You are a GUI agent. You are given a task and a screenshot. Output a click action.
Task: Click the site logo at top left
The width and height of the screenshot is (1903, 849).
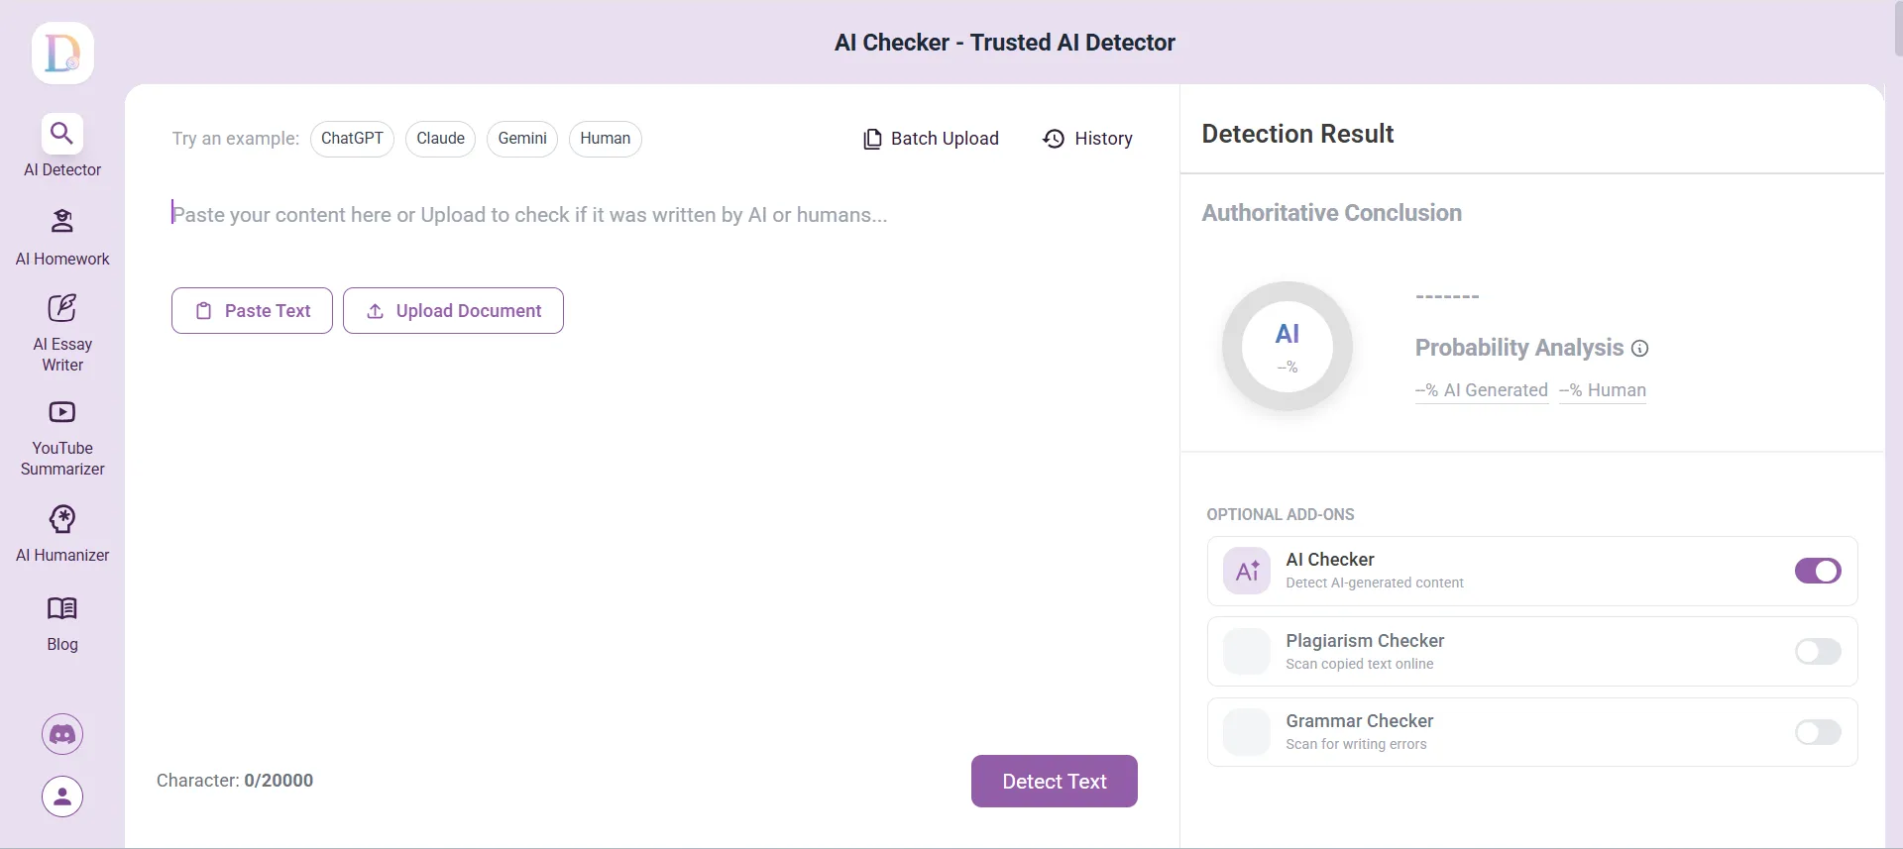(62, 53)
